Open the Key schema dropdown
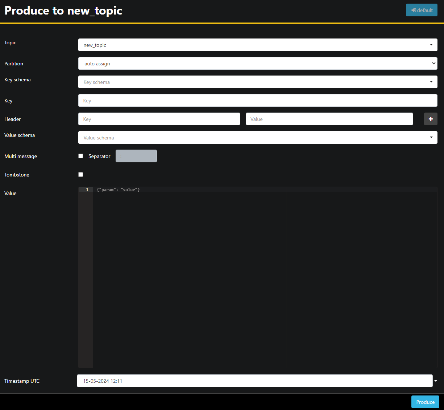 [257, 82]
